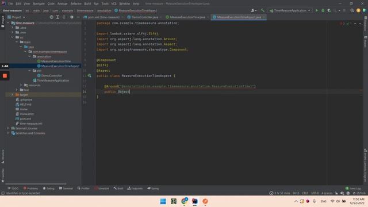The height and width of the screenshot is (207, 368).
Task: Build project using the hammer icon
Action: [x=263, y=10]
